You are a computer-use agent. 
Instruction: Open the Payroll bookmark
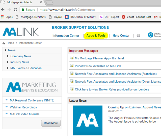(56, 17)
